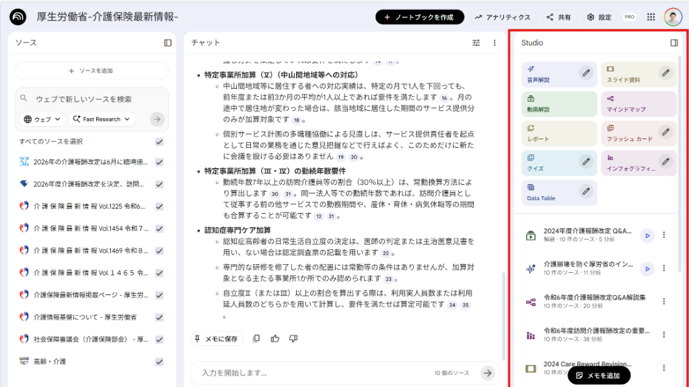This screenshot has width=689, height=387.
Task: Open the ウェブ source type dropdown
Action: point(42,119)
